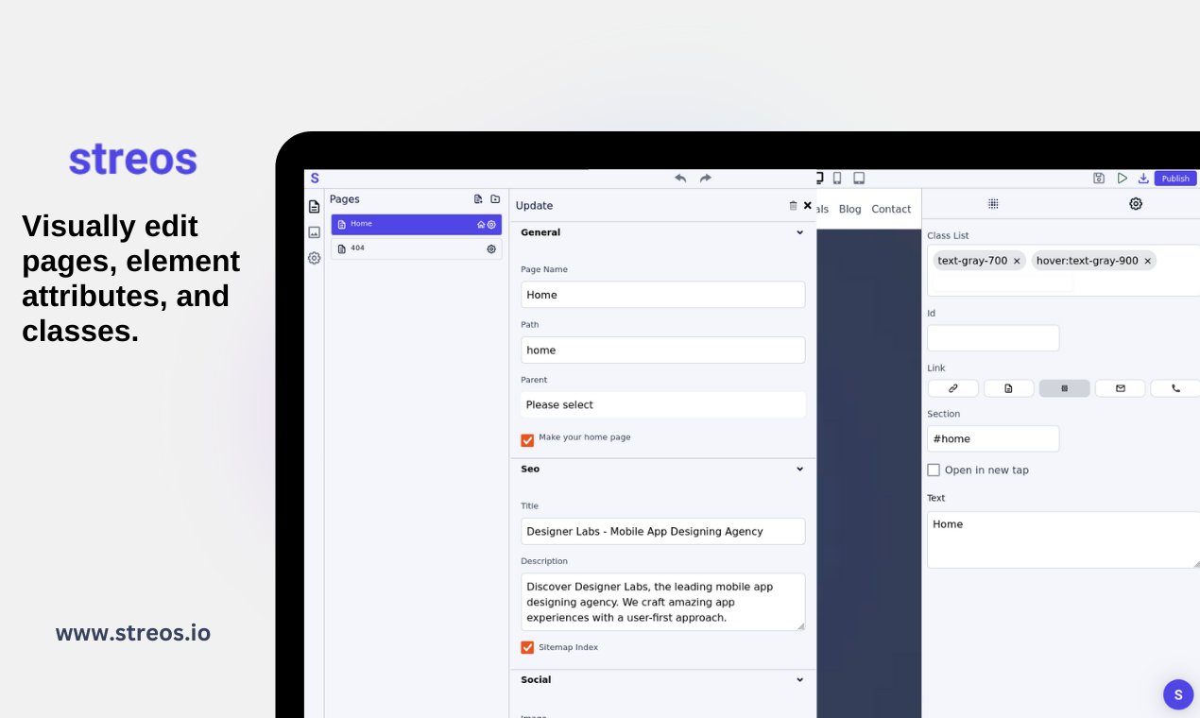
Task: Click the SEO Title input field
Action: [x=663, y=531]
